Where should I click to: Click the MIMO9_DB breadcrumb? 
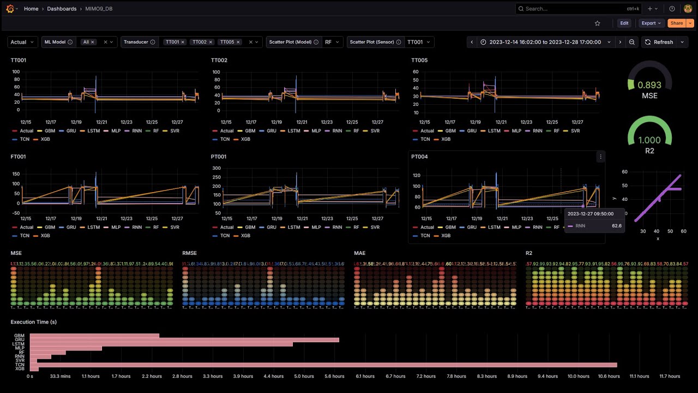pyautogui.click(x=99, y=9)
